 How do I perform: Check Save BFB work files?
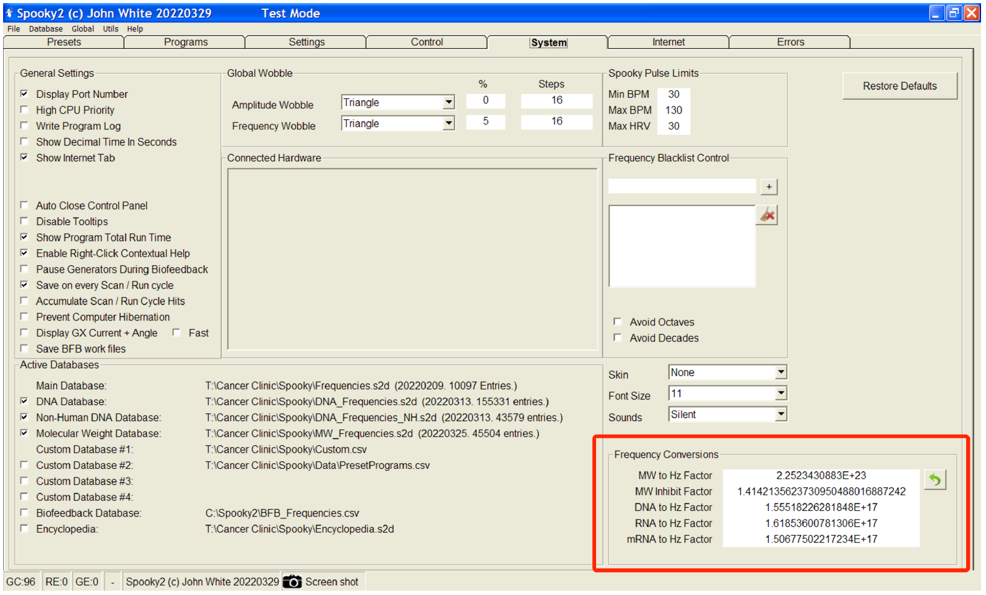(24, 349)
